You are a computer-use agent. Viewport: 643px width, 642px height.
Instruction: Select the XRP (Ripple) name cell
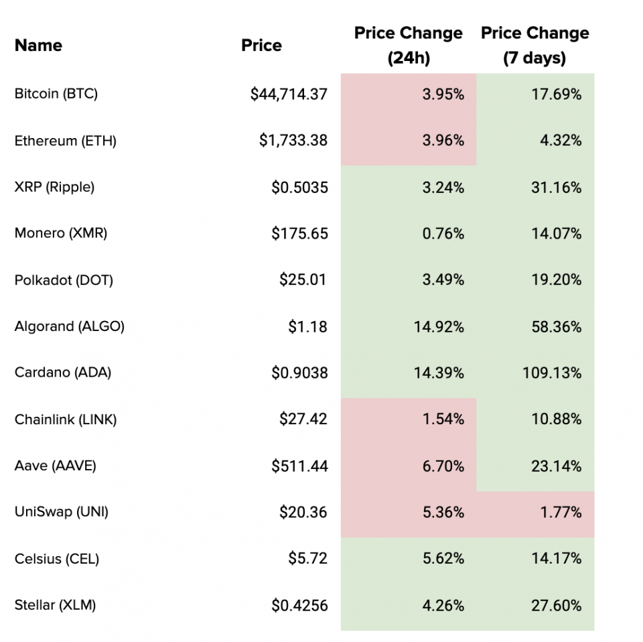[x=54, y=187]
